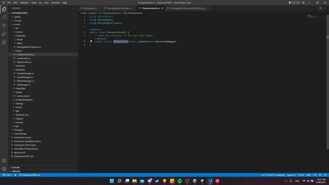Expand the OUTLINE section
The height and width of the screenshot is (185, 329).
coord(43,168)
